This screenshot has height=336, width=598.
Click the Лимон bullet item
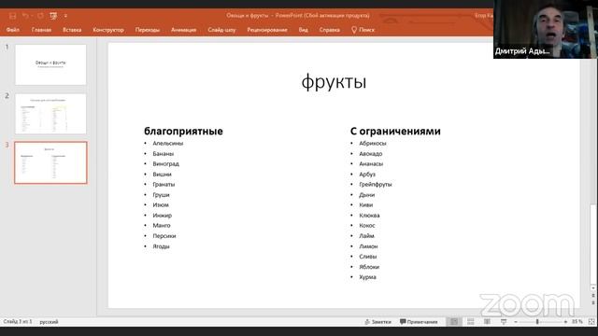point(368,246)
